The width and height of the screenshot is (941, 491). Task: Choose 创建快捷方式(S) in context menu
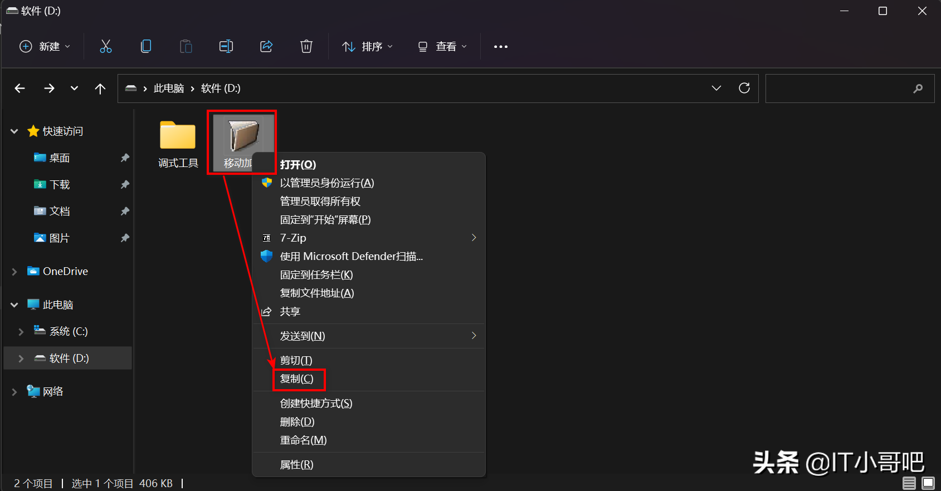369,403
